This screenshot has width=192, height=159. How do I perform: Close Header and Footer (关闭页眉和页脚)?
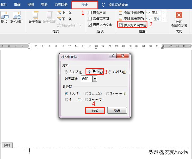pyautogui.click(x=179, y=19)
